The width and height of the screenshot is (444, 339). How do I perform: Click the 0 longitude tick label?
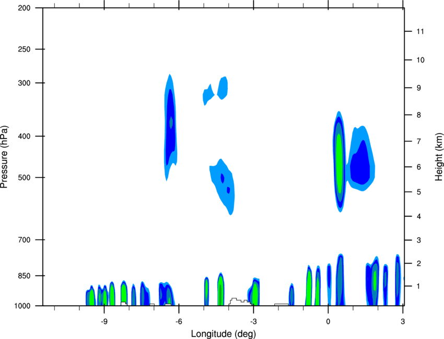pyautogui.click(x=328, y=322)
